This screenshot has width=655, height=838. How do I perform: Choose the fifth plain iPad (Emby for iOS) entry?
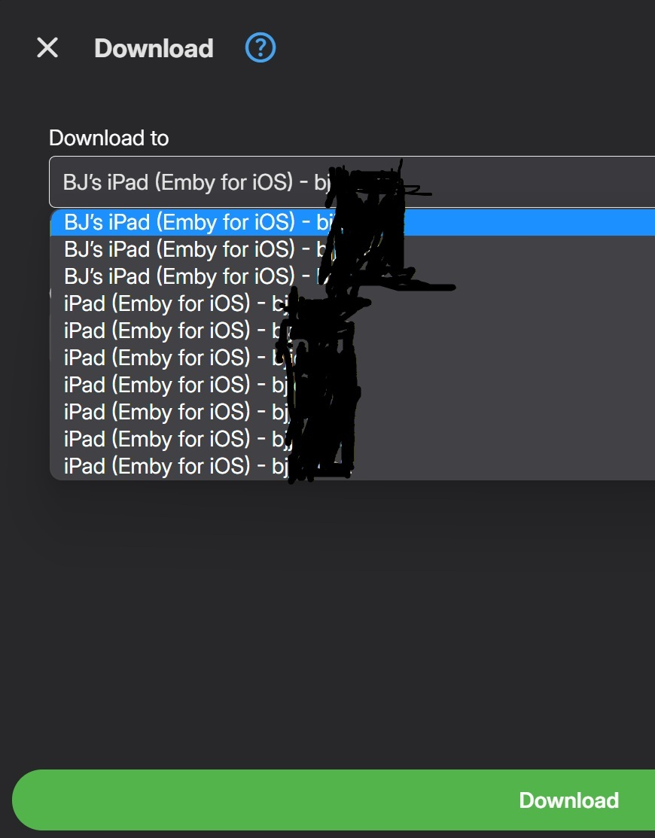352,412
